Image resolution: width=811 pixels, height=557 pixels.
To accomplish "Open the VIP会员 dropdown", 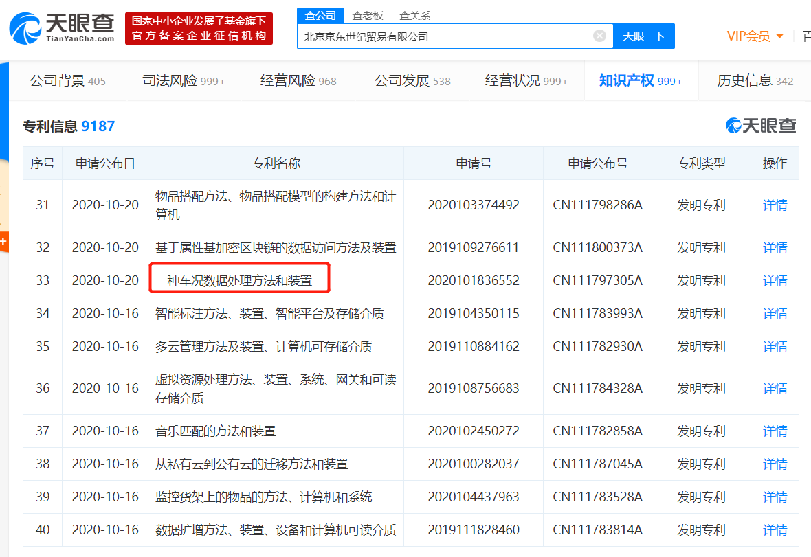I will pyautogui.click(x=755, y=36).
